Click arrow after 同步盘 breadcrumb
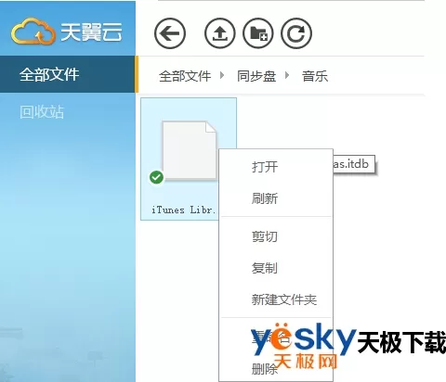Image resolution: width=446 pixels, height=382 pixels. (287, 75)
